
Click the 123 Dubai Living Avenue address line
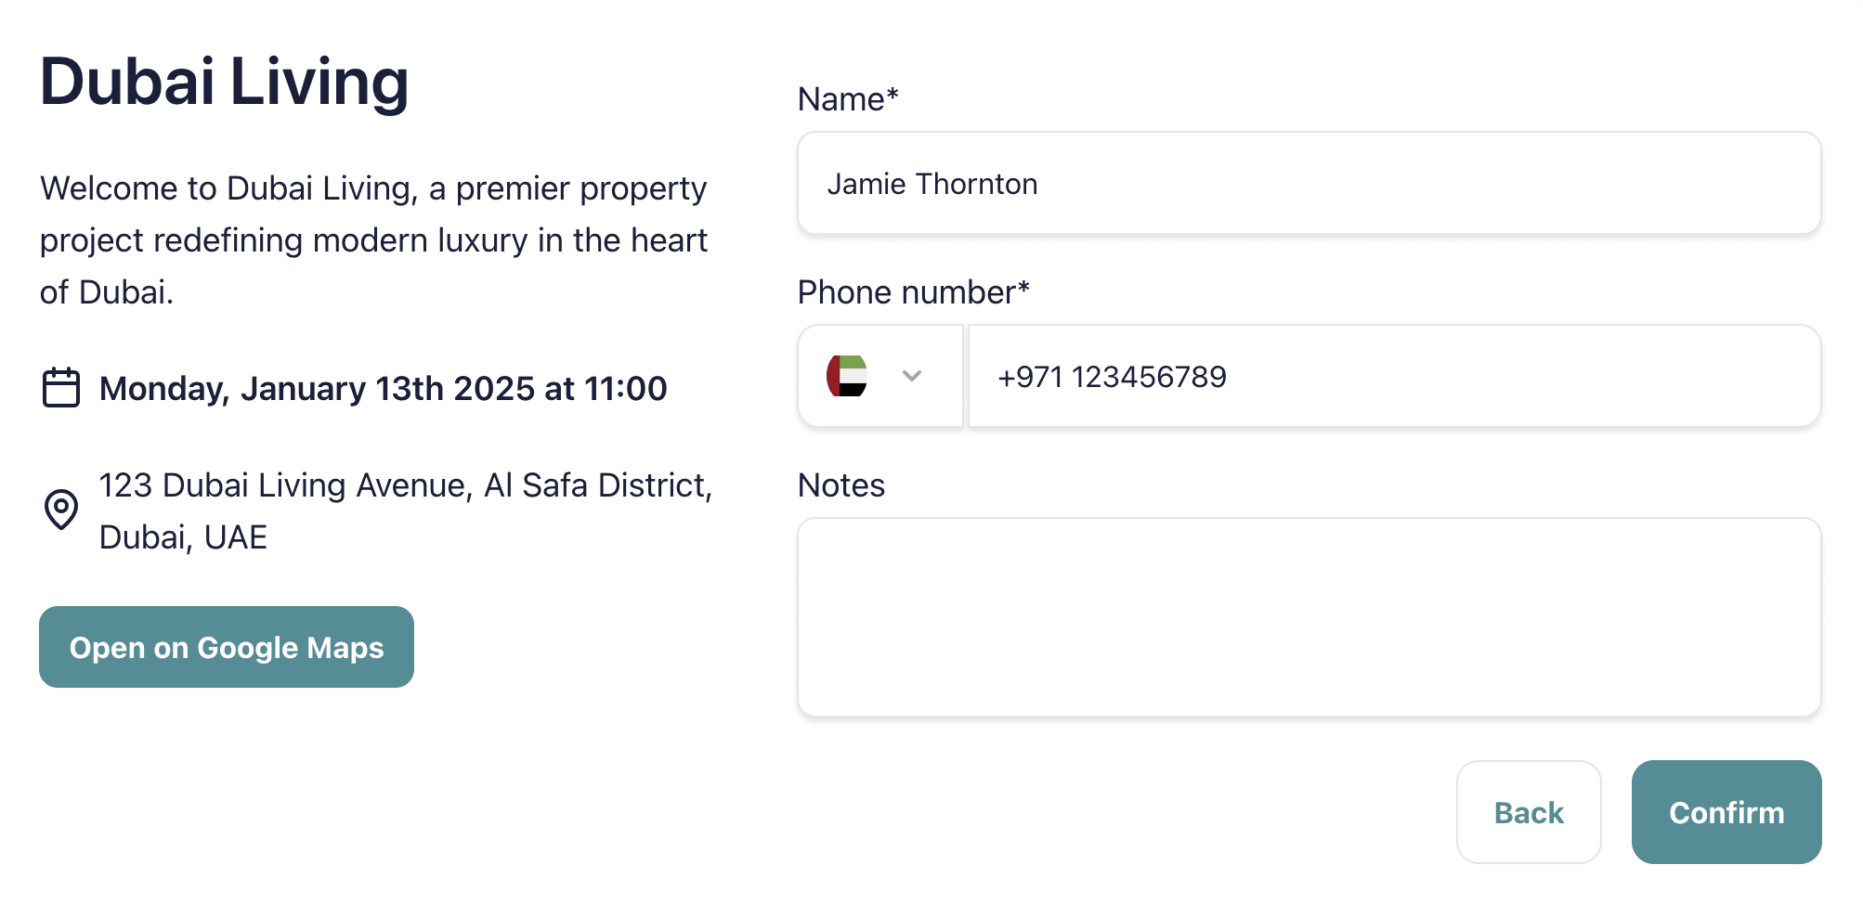pos(406,485)
